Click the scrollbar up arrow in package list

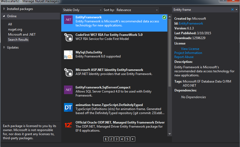170,16
